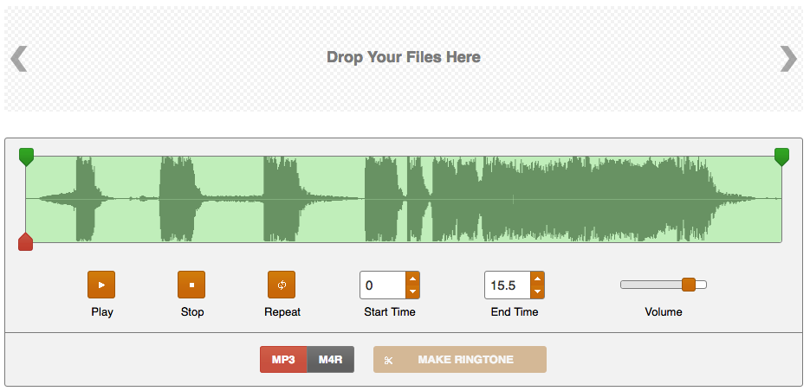The image size is (810, 391).
Task: Increase Start Time with up arrow
Action: click(412, 279)
